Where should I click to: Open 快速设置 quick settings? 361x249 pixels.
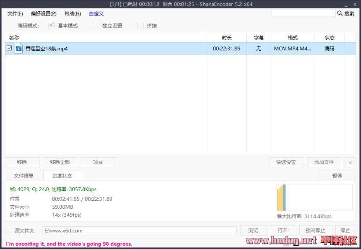coord(286,162)
